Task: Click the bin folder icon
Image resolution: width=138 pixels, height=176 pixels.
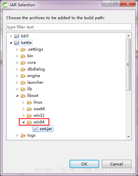Action: tap(23, 56)
